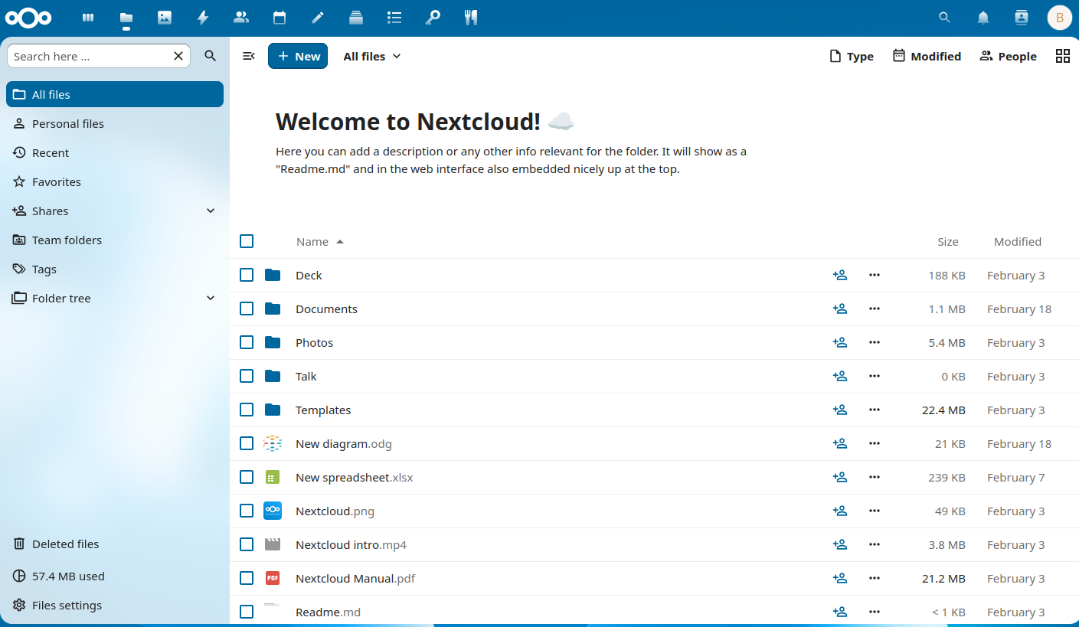Share Nextcloud Manual.pdf
This screenshot has height=627, width=1079.
pyautogui.click(x=840, y=578)
